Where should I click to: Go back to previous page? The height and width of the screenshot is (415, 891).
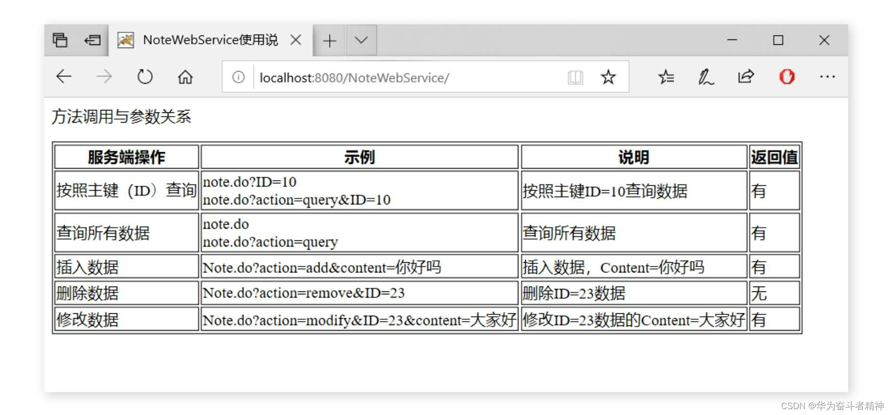tap(64, 76)
